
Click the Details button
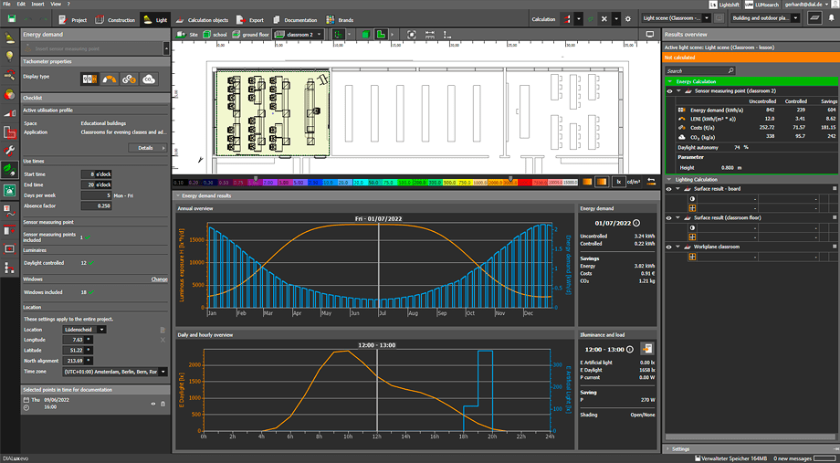(146, 147)
